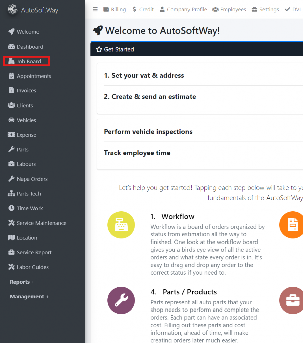Screen dimensions: 303x343
Task: Open Employees from the top navigation
Action: click(x=229, y=9)
